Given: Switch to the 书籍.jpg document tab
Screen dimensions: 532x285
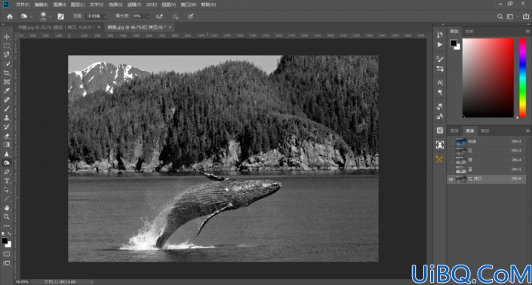Looking at the screenshot, I should click(x=56, y=27).
